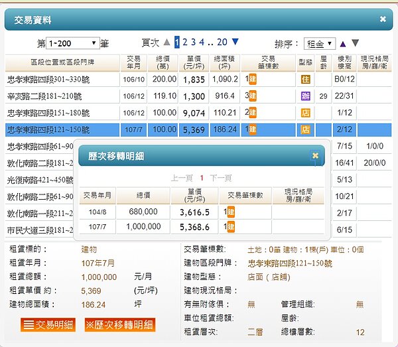Click popup total 1,000,000 for 107/7

click(143, 226)
